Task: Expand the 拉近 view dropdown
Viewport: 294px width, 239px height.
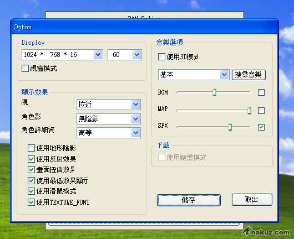Action: [109, 105]
